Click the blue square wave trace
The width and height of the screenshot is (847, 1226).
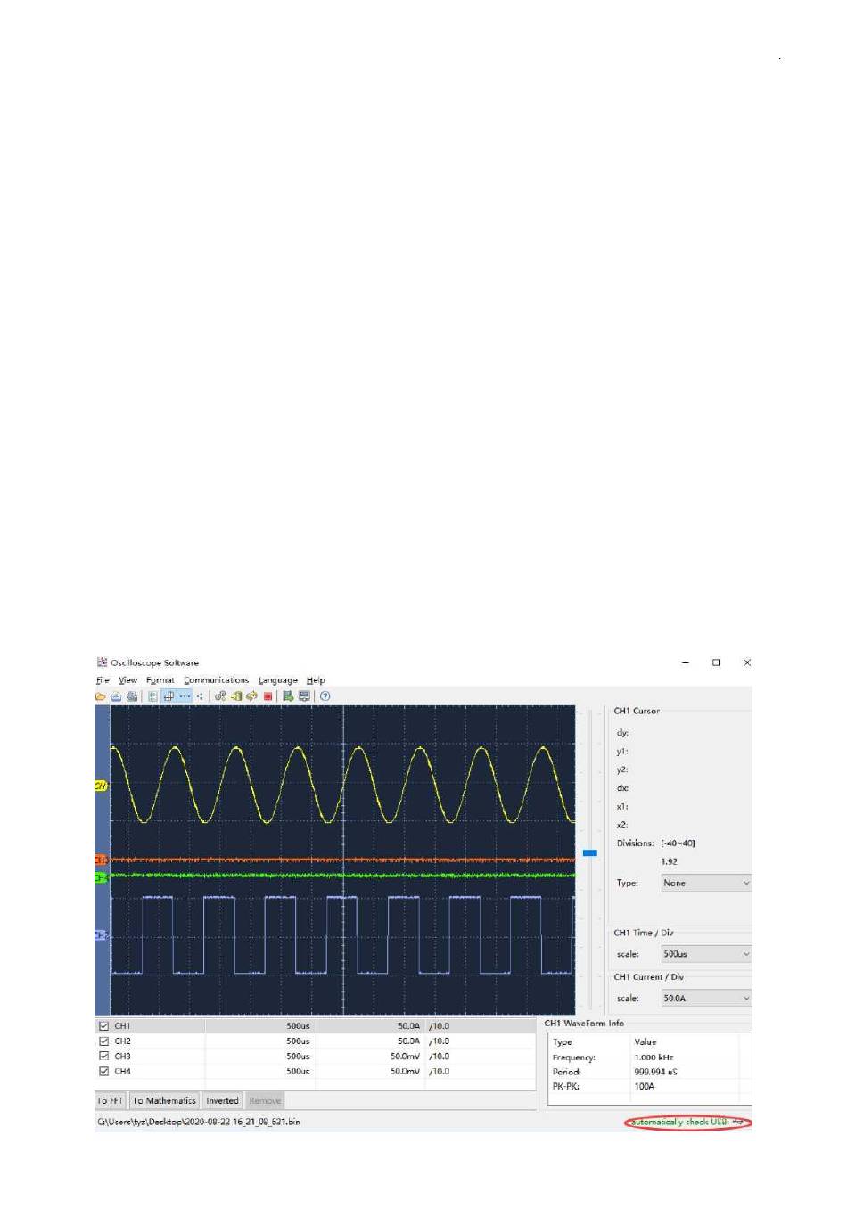pyautogui.click(x=342, y=934)
